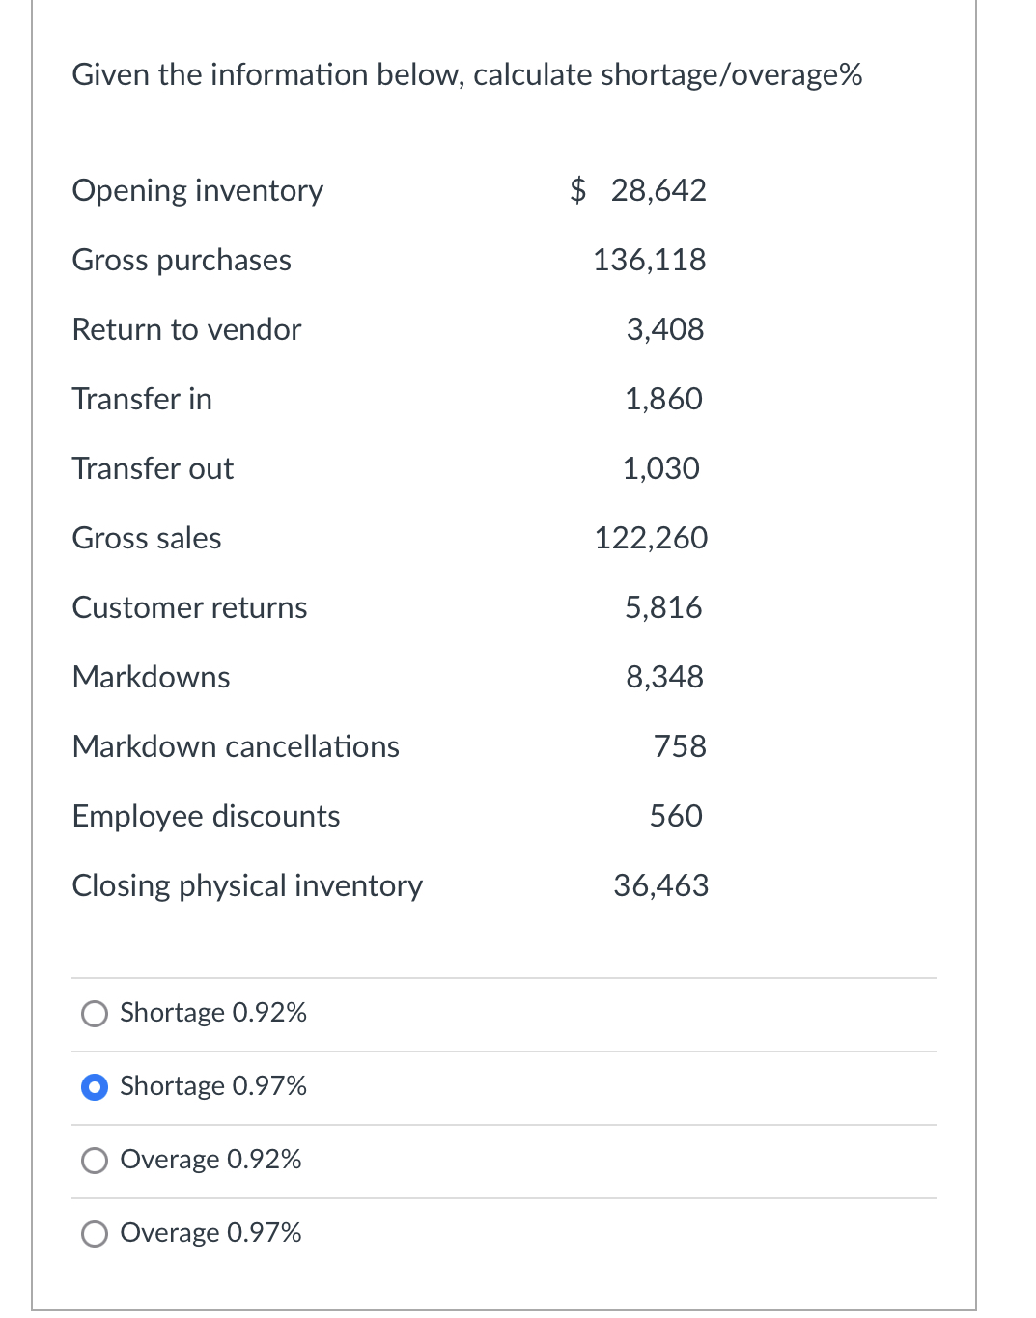Click the Opening inventory row

[197, 190]
